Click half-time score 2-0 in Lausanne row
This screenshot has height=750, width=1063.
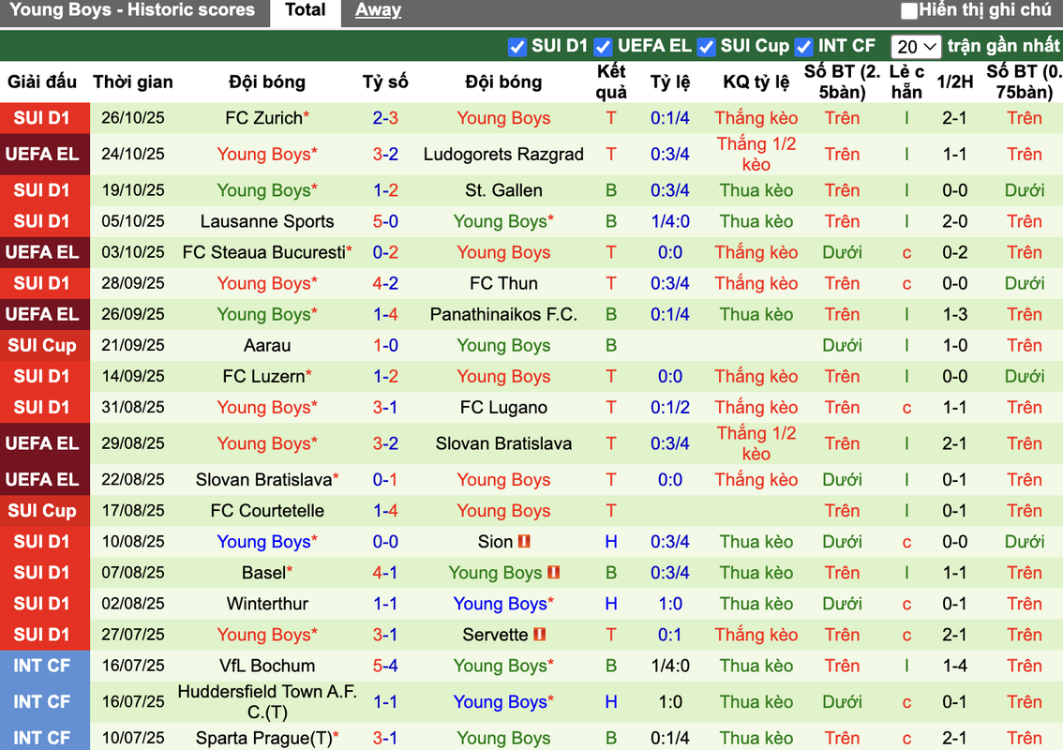pos(954,221)
